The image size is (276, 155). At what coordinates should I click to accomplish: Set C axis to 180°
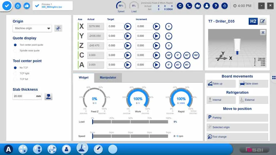[x=196, y=55]
